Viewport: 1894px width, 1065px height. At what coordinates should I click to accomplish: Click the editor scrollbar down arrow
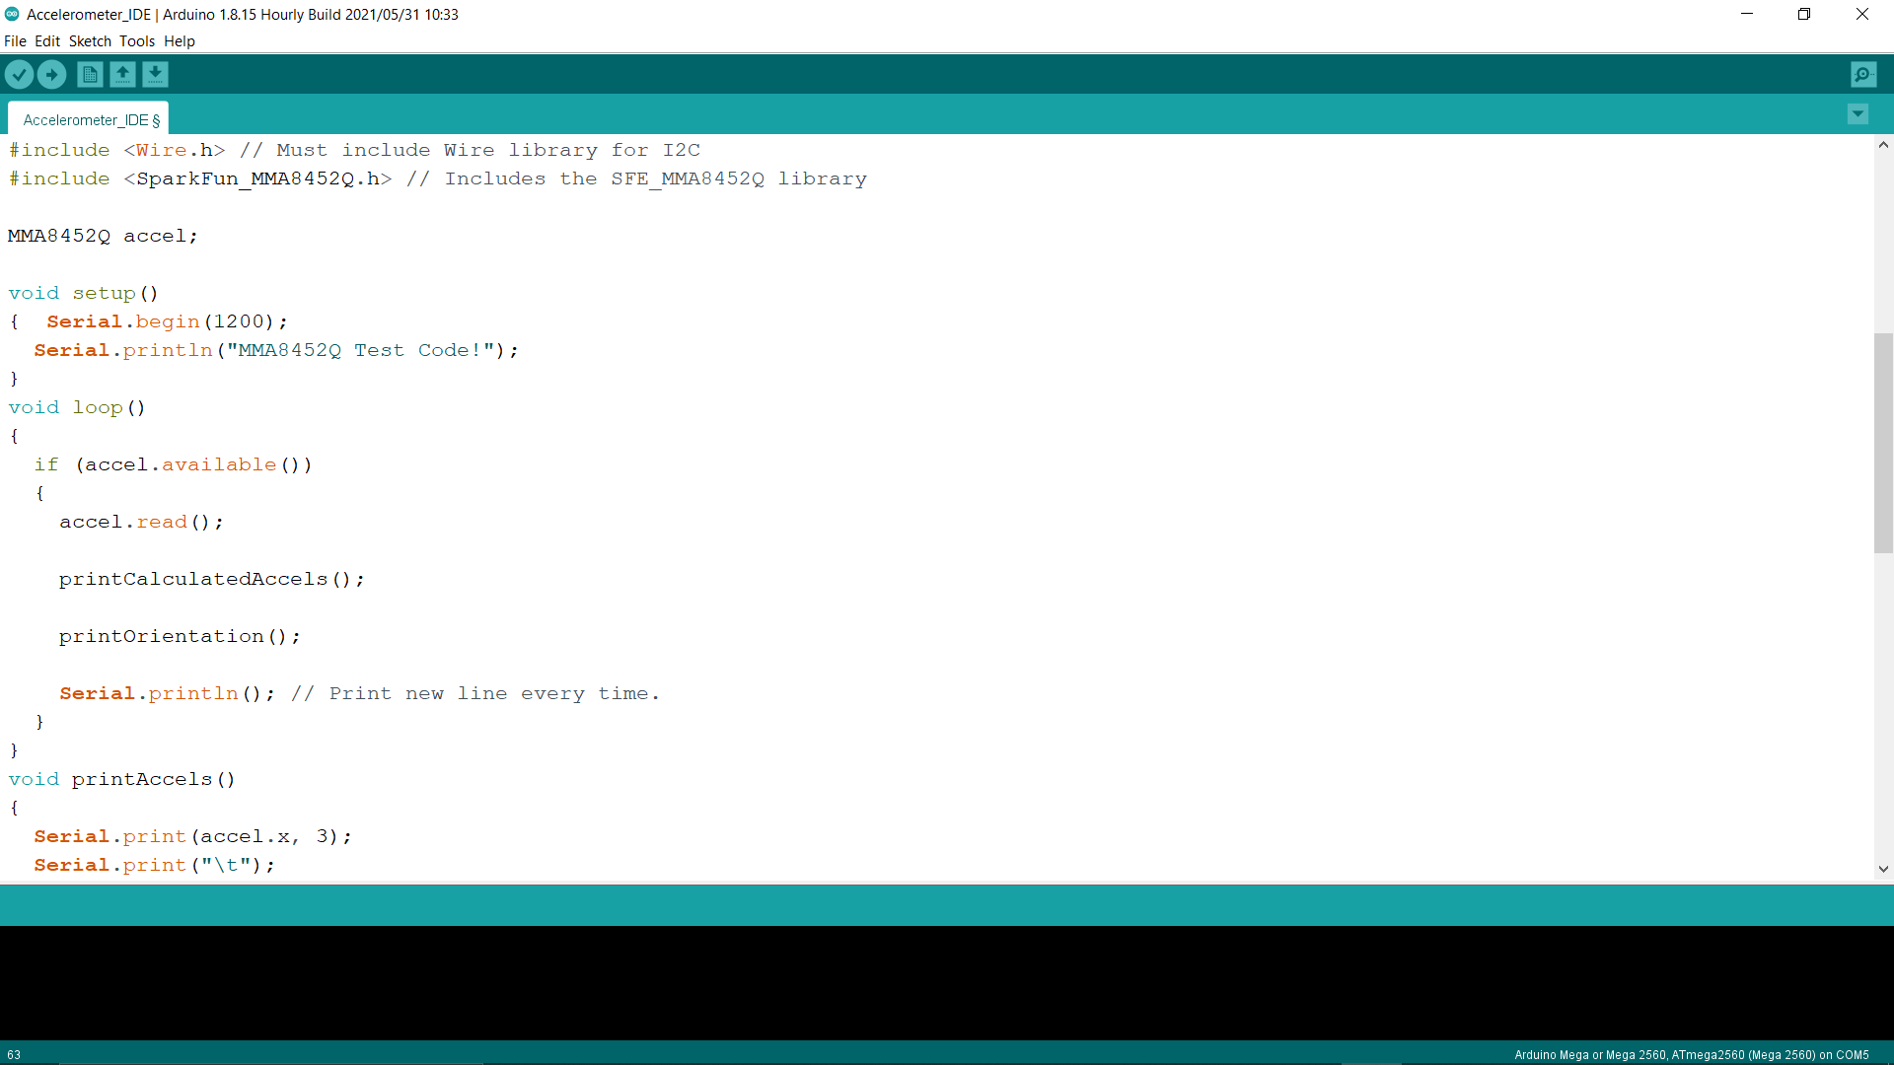coord(1883,869)
